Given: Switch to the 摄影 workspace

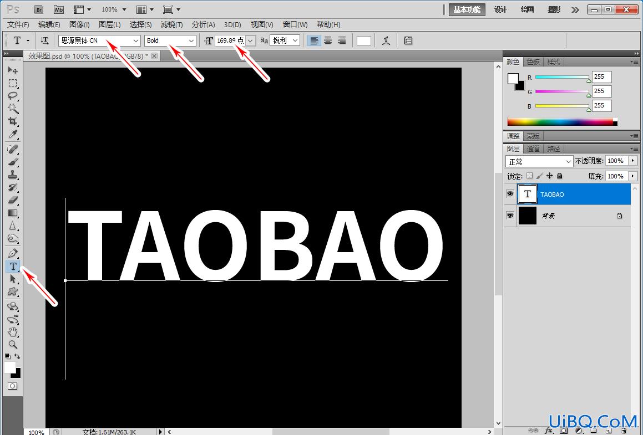Looking at the screenshot, I should pos(554,9).
